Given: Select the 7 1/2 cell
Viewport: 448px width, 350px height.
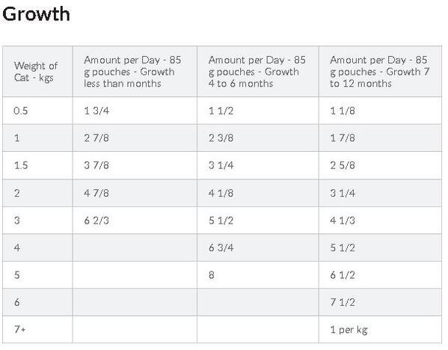Looking at the screenshot, I should tap(380, 302).
